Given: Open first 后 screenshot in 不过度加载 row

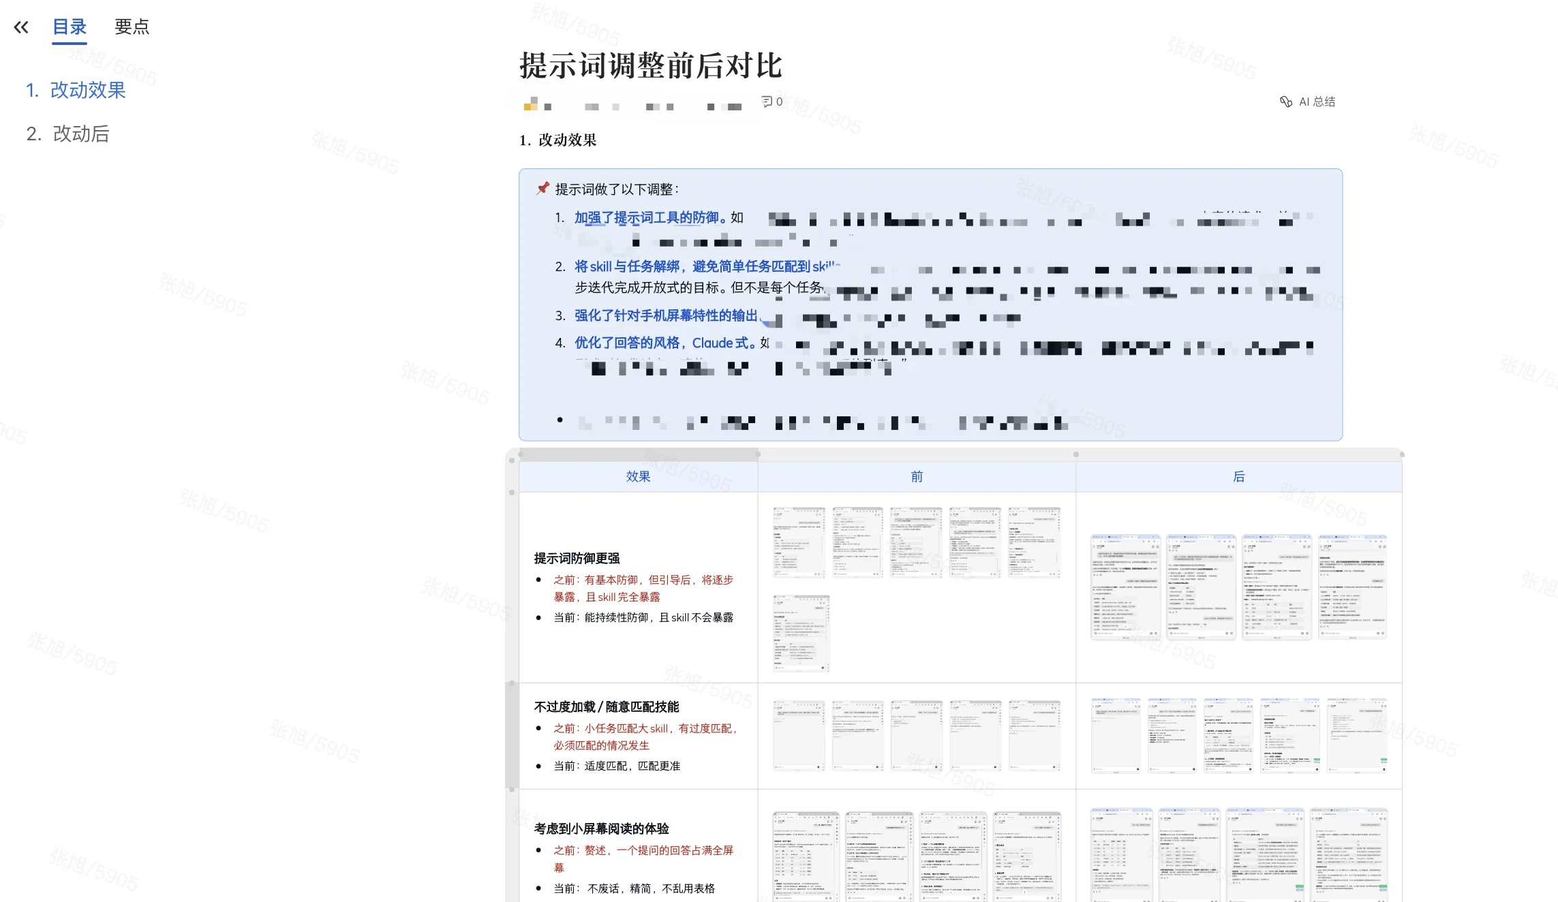Looking at the screenshot, I should (1116, 735).
